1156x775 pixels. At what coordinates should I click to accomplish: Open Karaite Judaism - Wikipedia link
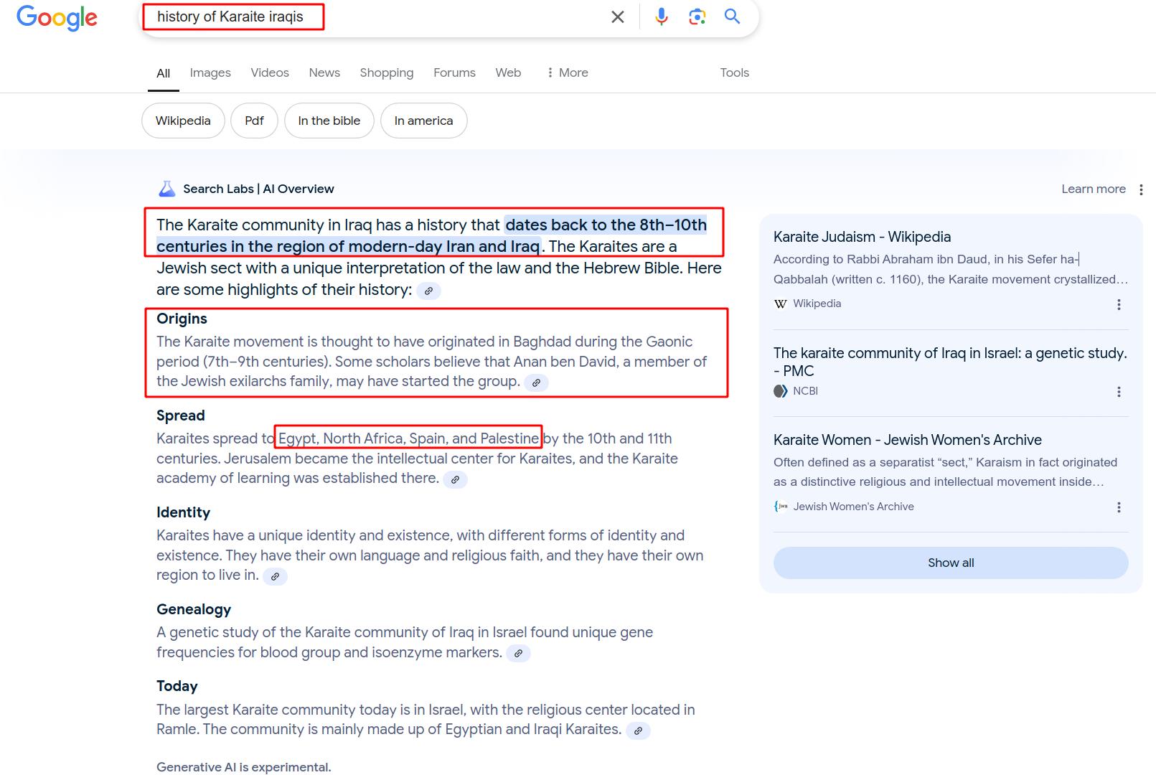(x=862, y=237)
